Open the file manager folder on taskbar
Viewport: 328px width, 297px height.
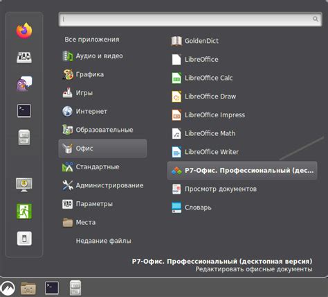(28, 288)
